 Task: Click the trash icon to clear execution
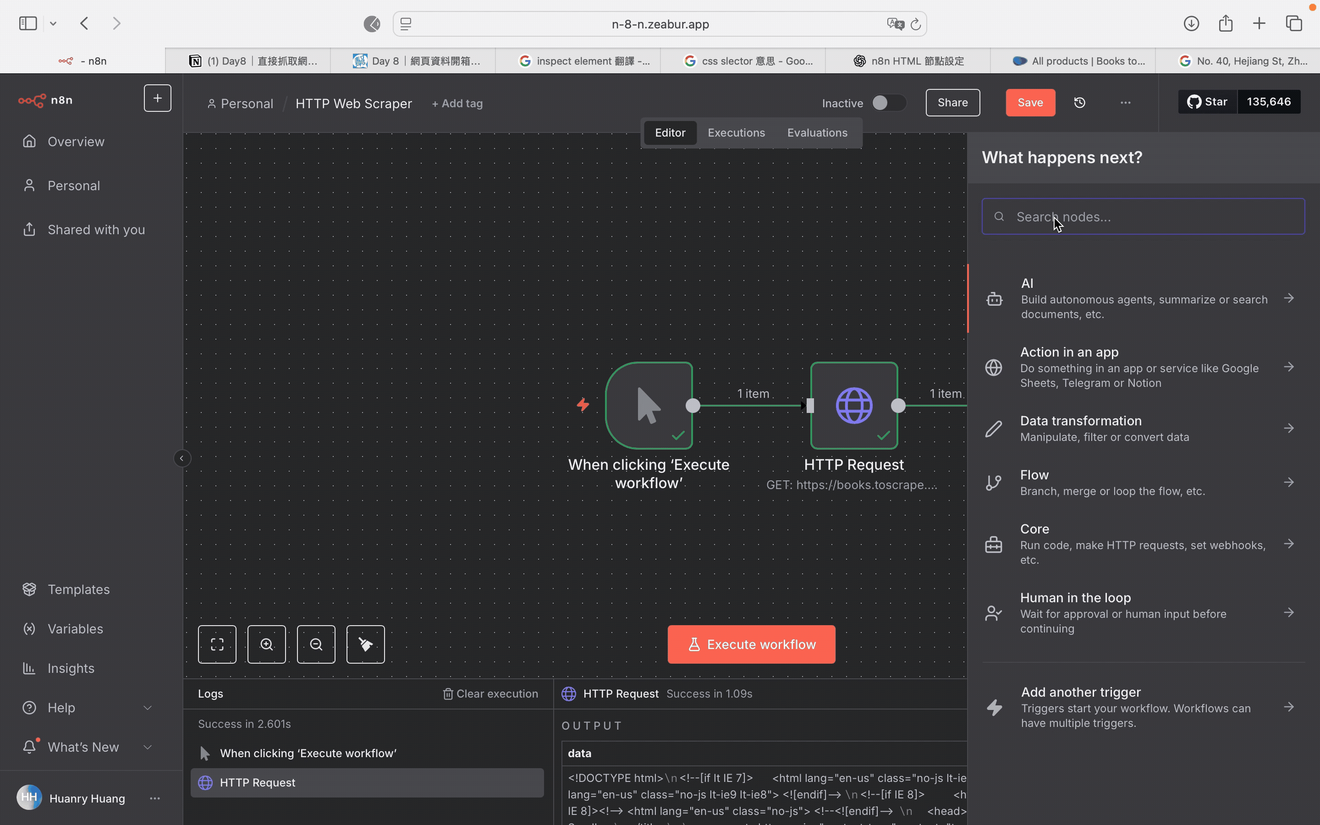click(448, 693)
